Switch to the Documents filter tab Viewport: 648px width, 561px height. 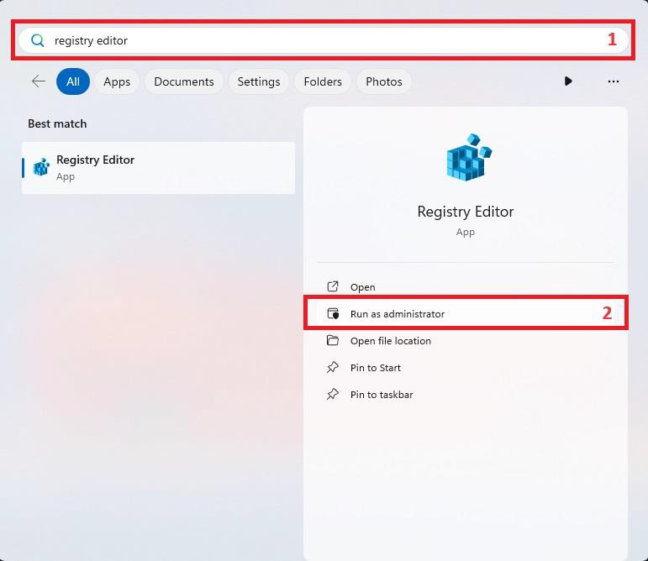183,81
